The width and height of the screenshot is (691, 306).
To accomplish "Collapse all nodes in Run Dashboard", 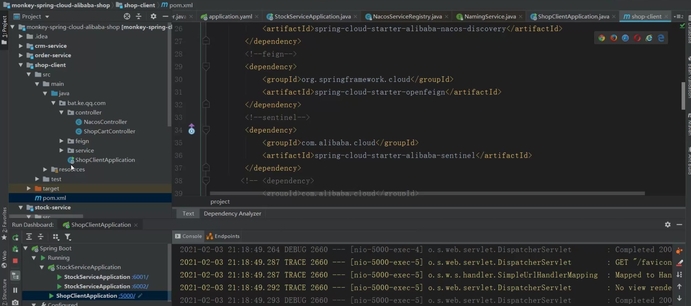I will click(x=41, y=237).
